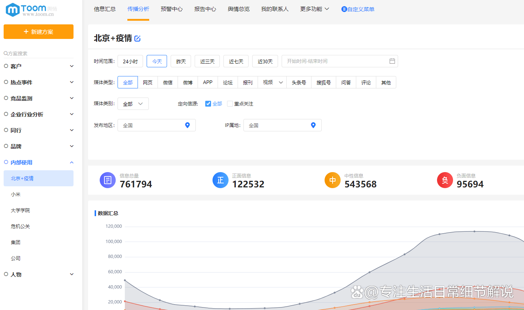This screenshot has width=524, height=310.
Task: Expand the 客户 sidebar group
Action: [x=72, y=66]
